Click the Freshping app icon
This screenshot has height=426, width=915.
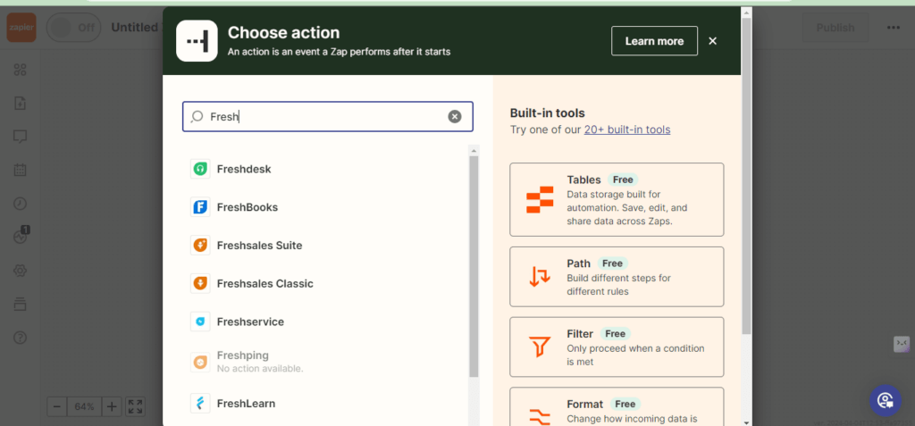(200, 363)
